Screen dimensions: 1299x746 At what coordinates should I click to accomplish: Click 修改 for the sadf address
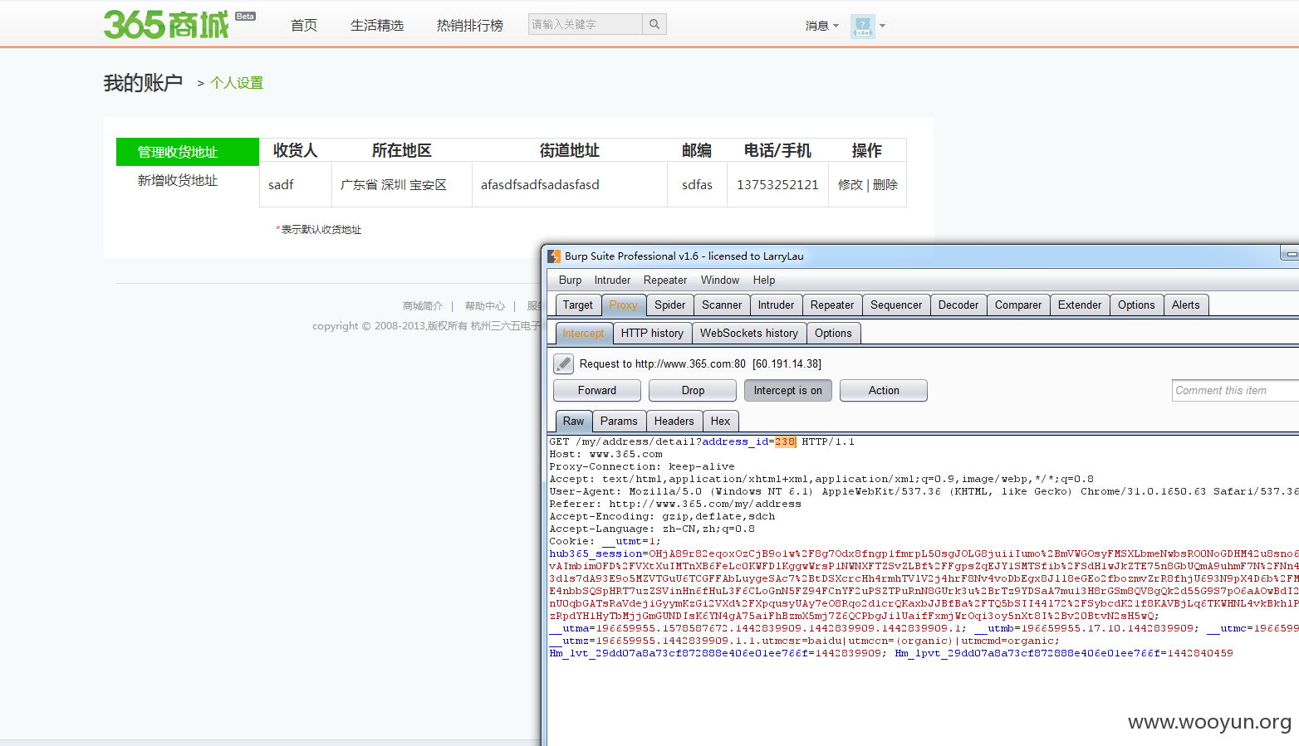click(850, 184)
